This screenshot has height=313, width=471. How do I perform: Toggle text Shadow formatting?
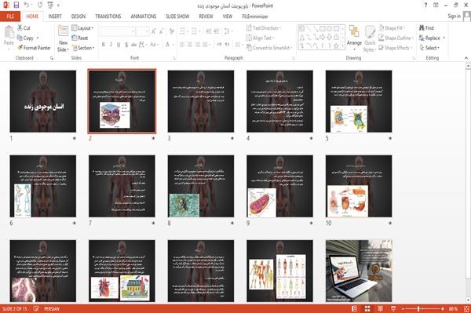126,45
